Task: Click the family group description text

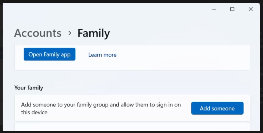Action: coord(101,105)
